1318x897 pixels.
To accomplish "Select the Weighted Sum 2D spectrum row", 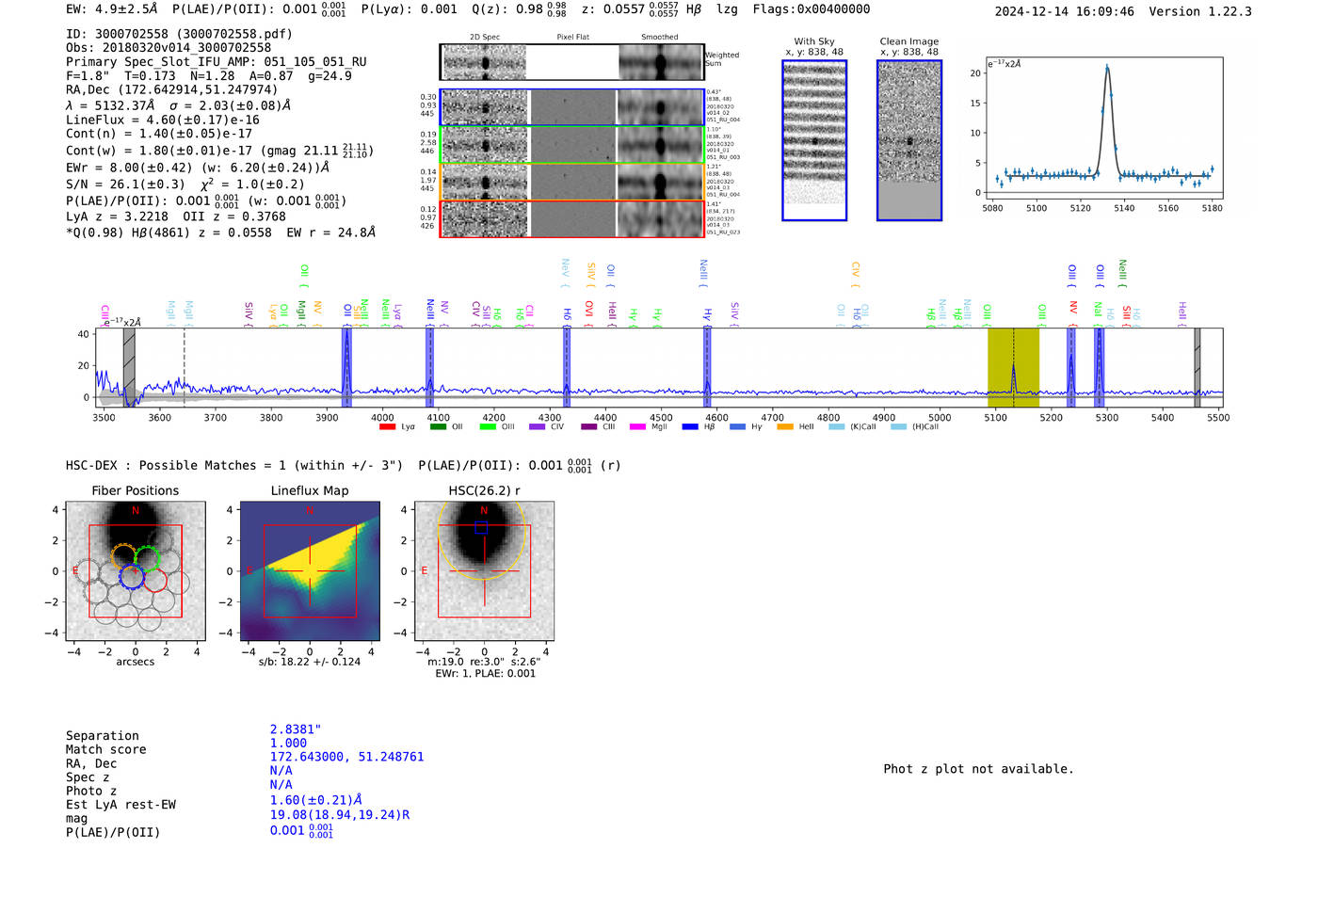I will (x=572, y=62).
